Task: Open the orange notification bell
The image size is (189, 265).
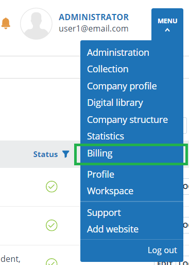Action: click(x=6, y=23)
